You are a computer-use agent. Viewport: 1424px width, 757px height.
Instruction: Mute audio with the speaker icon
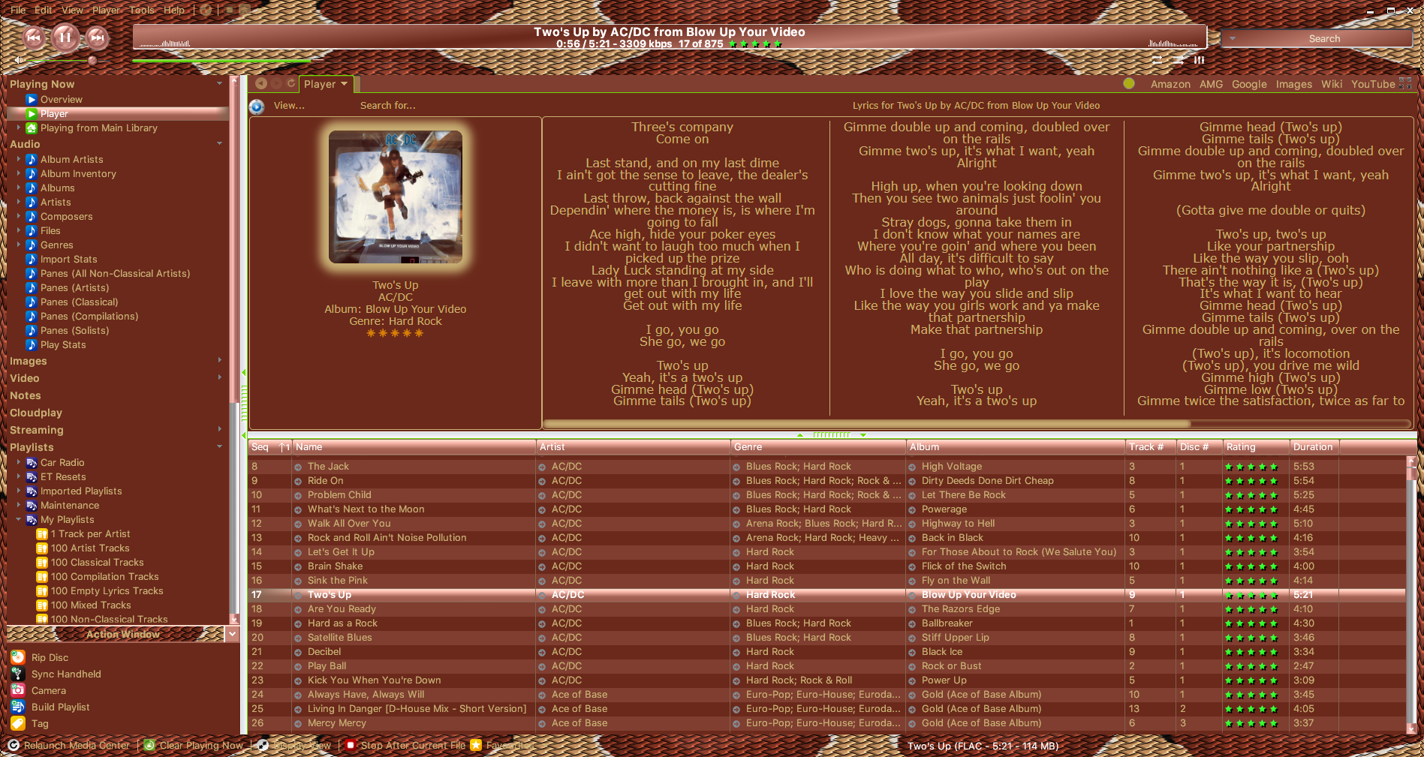point(18,60)
